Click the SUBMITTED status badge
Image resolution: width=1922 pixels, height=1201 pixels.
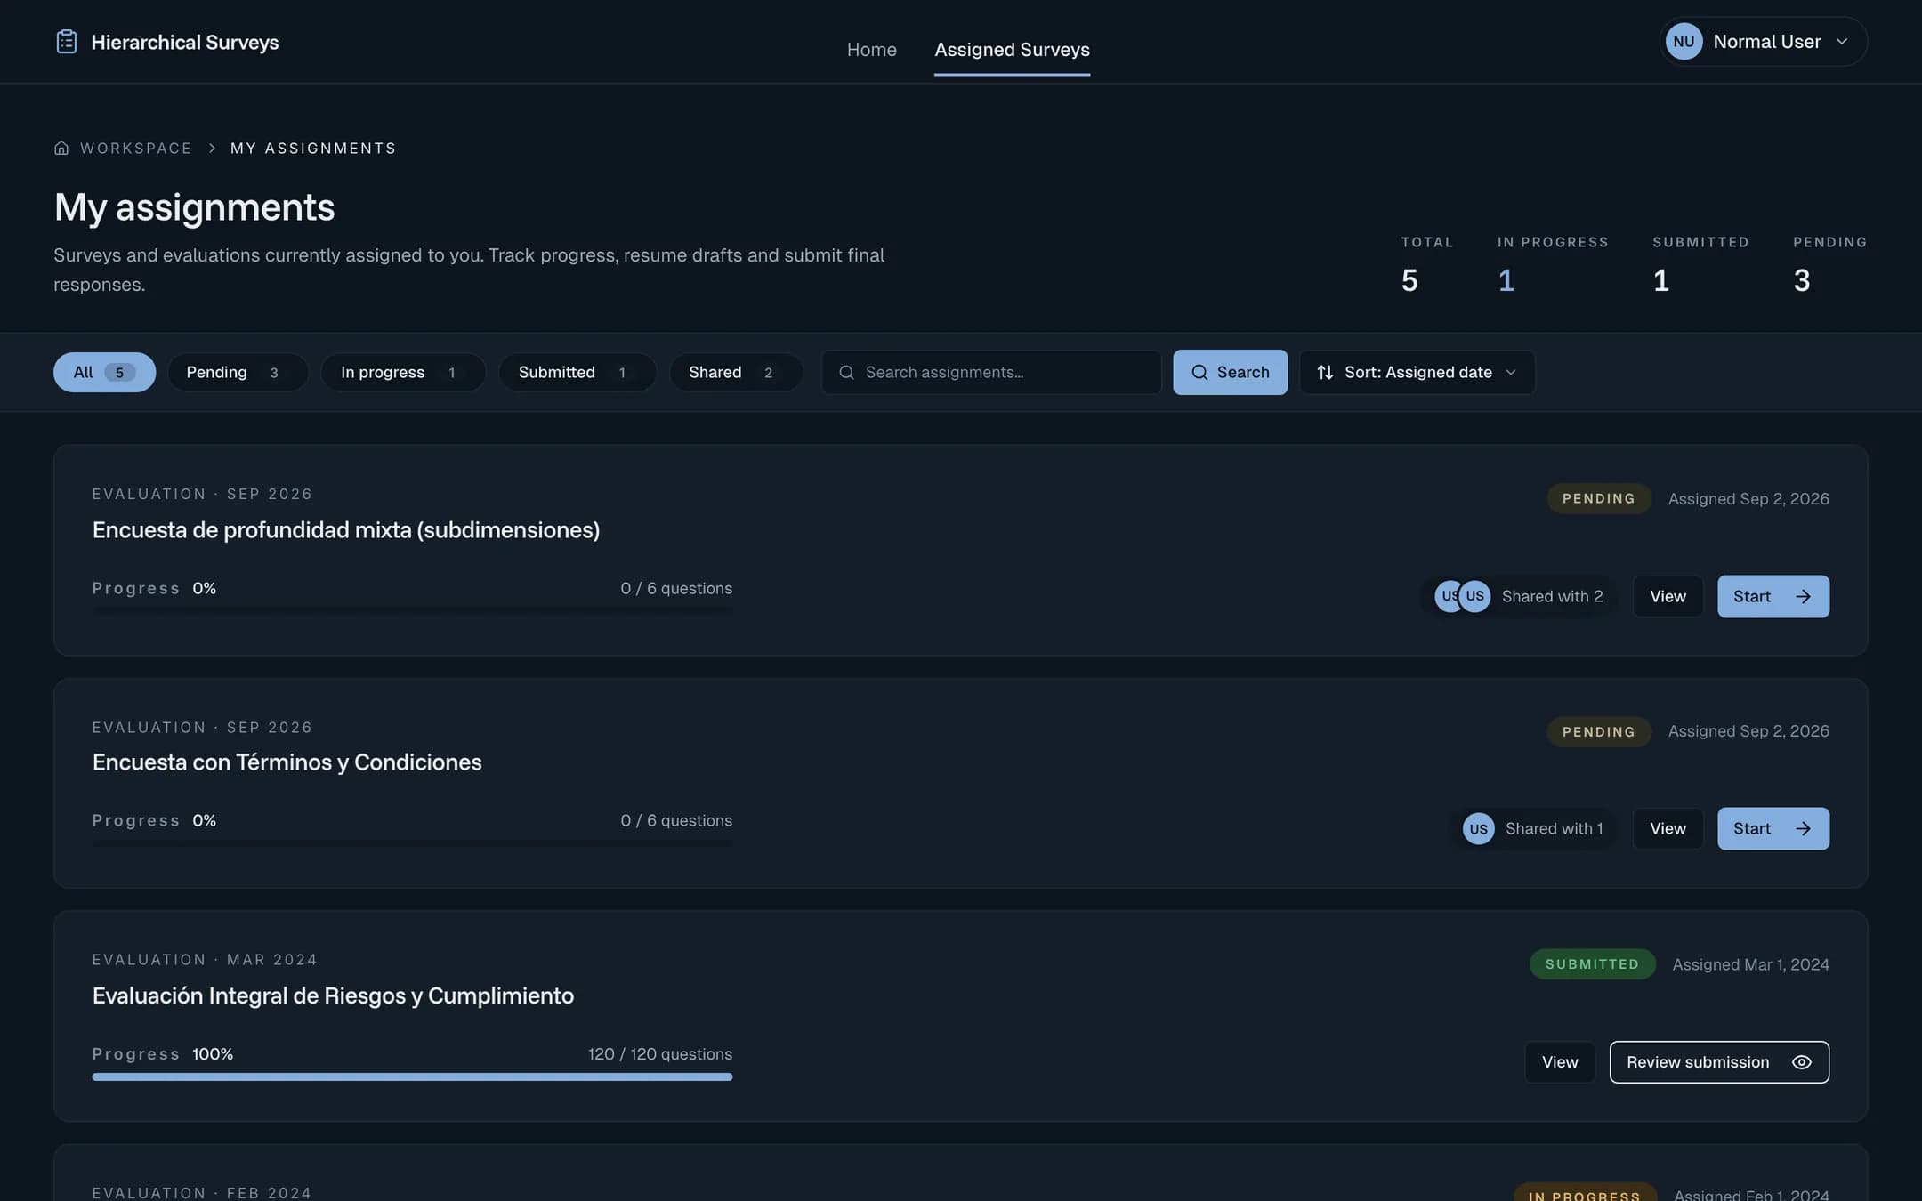click(1592, 964)
